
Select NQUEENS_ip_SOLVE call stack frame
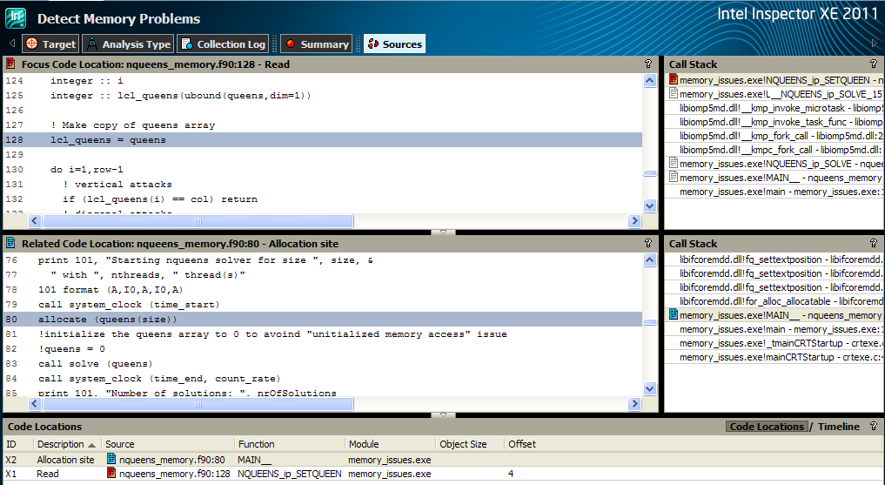click(x=775, y=164)
